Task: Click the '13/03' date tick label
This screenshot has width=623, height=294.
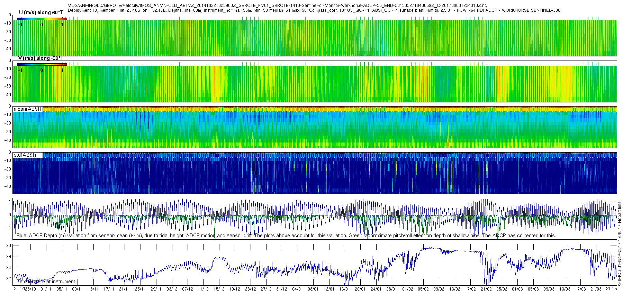Action: [565, 289]
